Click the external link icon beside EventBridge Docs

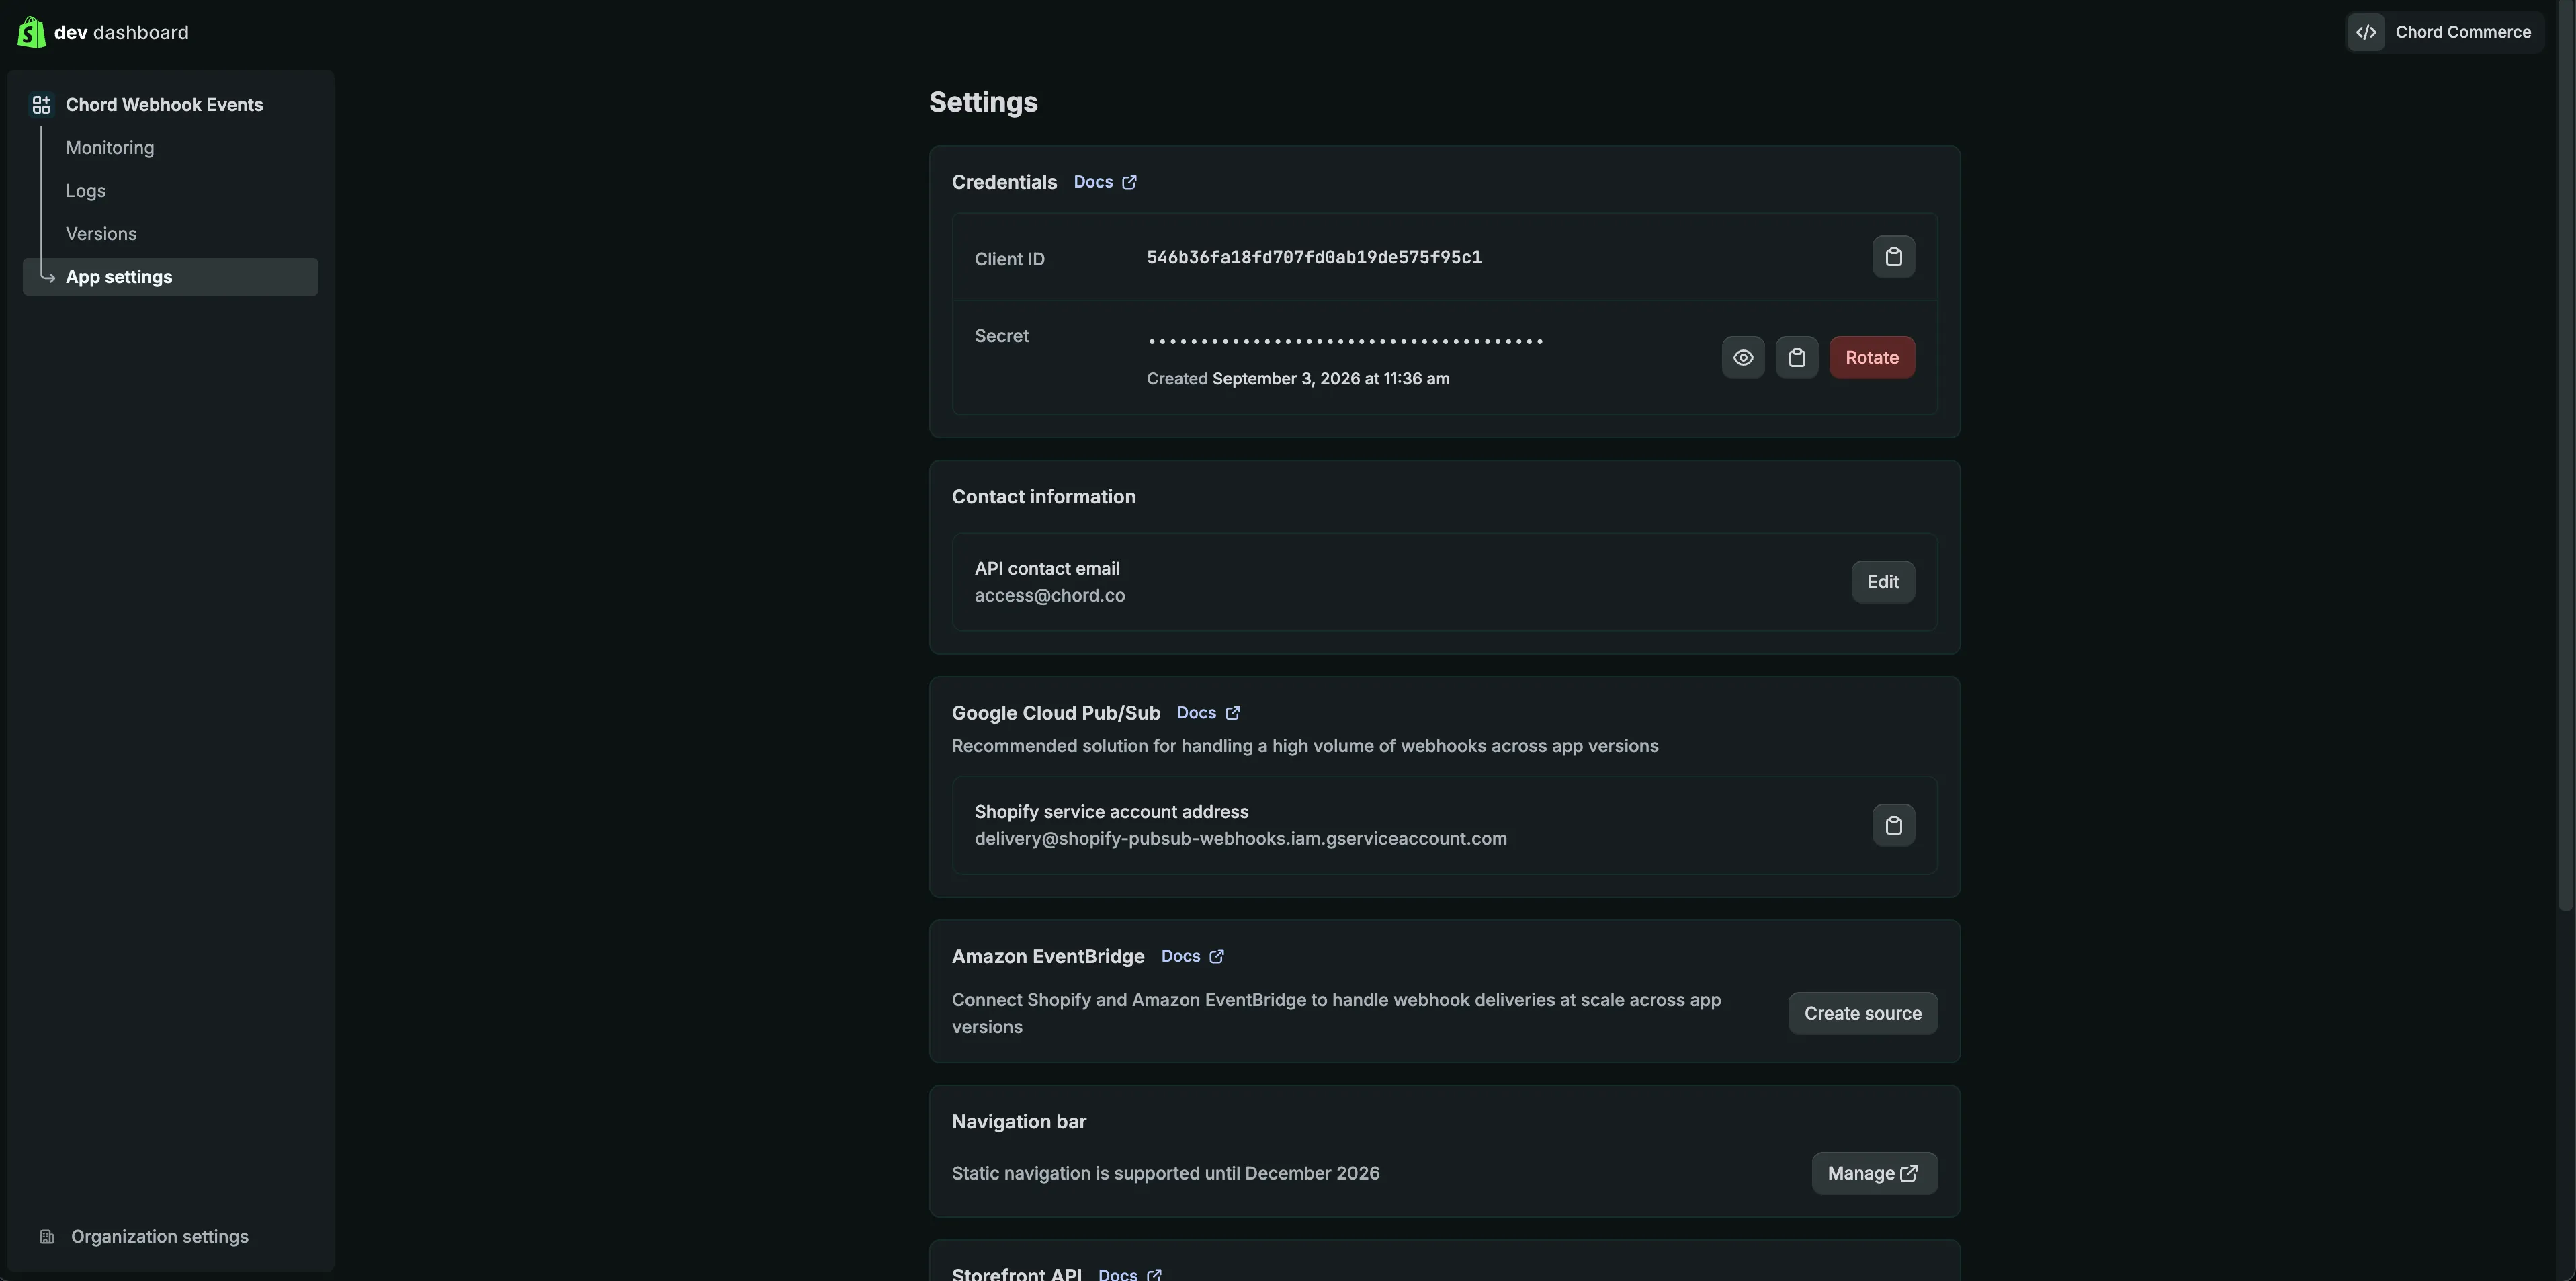coord(1216,956)
